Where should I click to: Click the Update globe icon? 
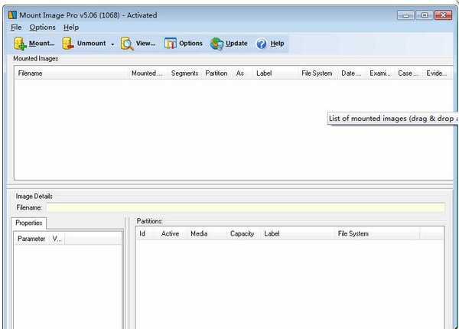pos(216,44)
